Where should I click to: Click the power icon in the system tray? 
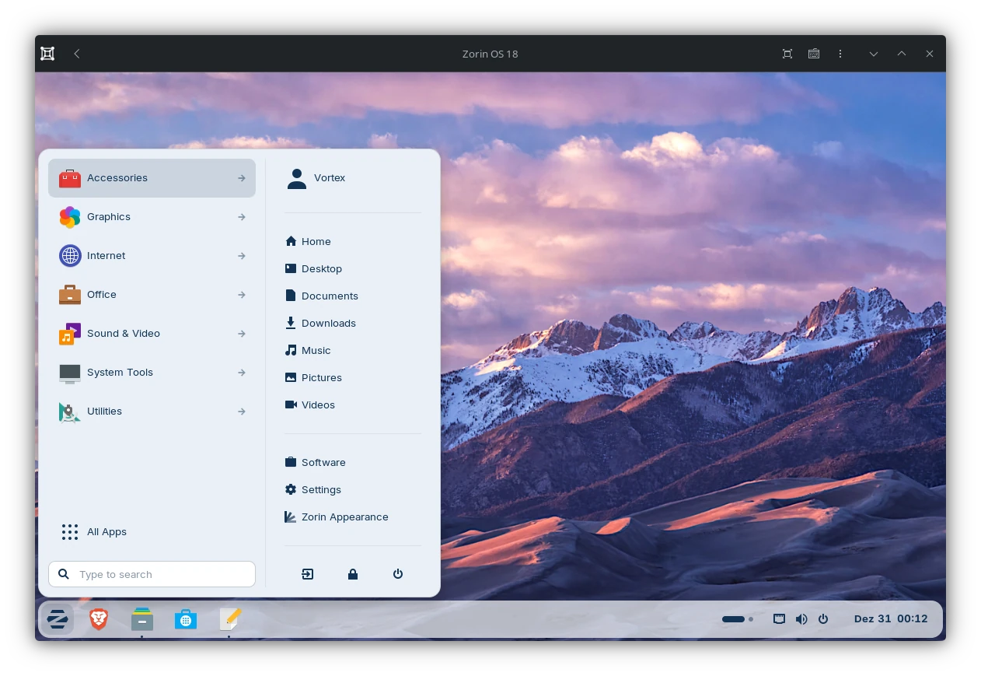coord(823,618)
